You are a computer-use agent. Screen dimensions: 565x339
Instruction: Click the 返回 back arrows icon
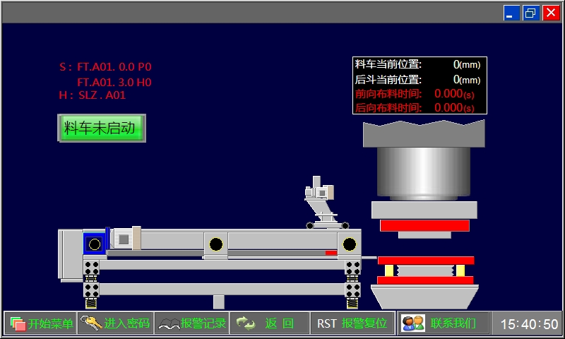246,323
